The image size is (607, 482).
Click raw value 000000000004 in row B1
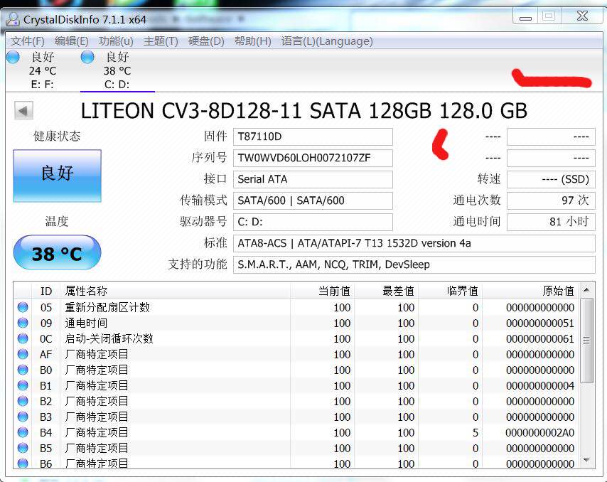click(x=540, y=385)
